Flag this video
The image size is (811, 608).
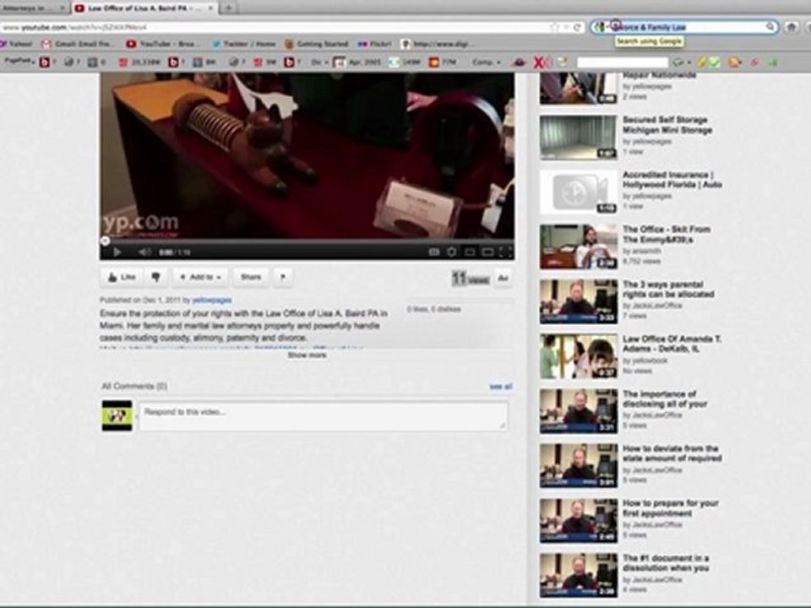point(282,277)
